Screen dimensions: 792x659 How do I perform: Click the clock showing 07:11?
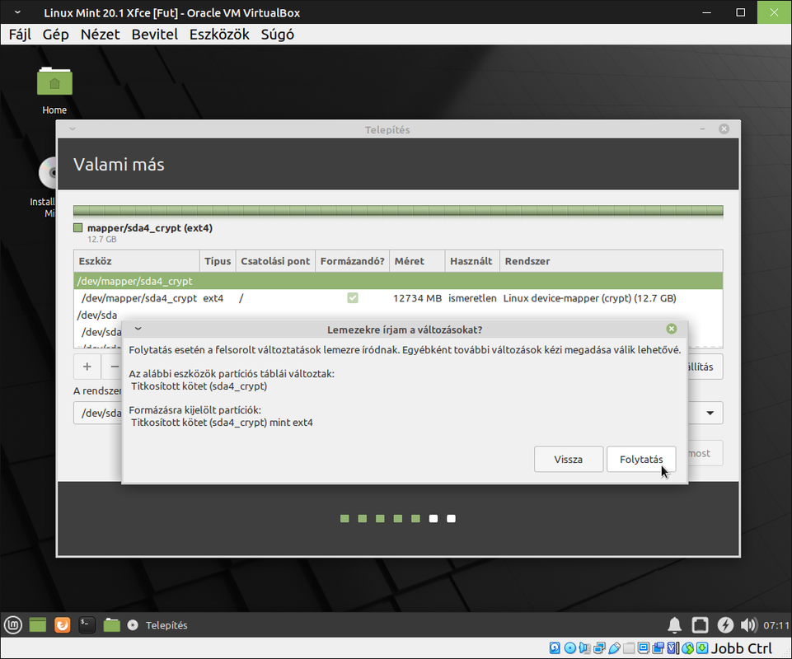coord(776,625)
